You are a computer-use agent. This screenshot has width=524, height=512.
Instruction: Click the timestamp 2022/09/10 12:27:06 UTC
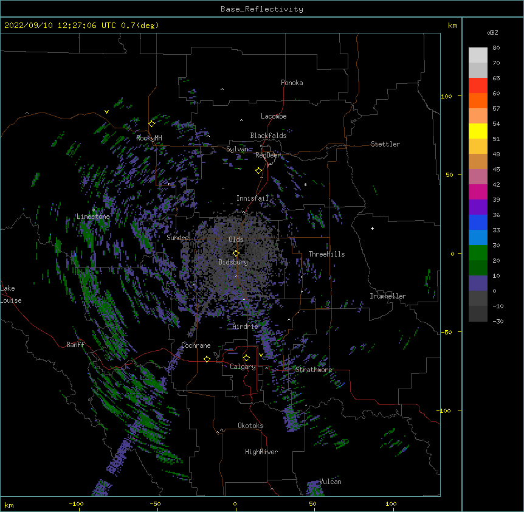click(x=60, y=26)
